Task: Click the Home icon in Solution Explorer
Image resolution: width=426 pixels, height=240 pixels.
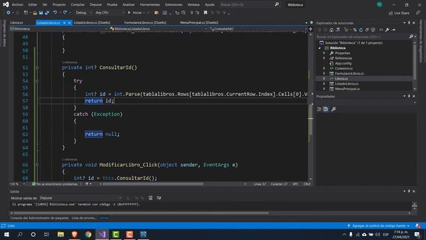Action: click(x=331, y=30)
